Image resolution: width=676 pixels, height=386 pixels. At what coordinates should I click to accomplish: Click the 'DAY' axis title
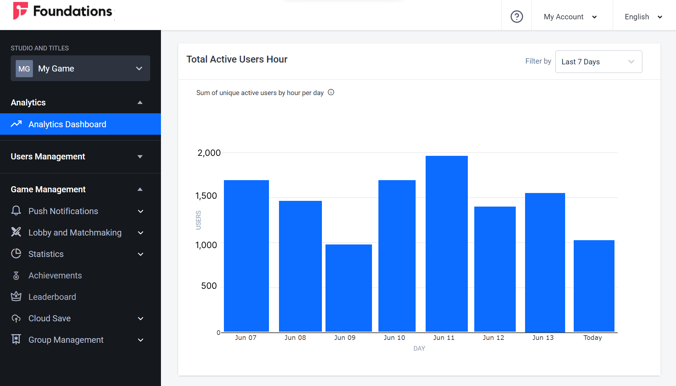[x=419, y=348]
